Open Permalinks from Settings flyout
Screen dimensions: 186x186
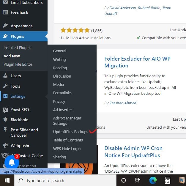click(x=62, y=93)
